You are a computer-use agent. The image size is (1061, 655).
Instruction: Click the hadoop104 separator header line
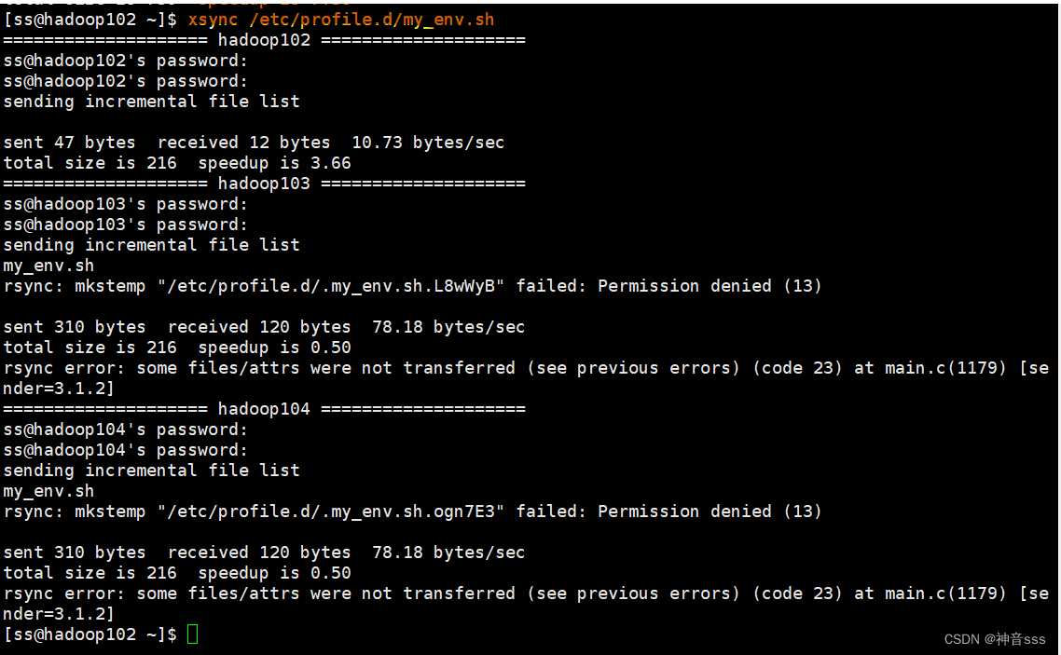click(x=264, y=409)
